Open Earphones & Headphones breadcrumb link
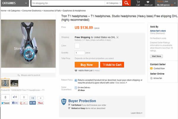This screenshot has height=119, width=178. pos(74,11)
